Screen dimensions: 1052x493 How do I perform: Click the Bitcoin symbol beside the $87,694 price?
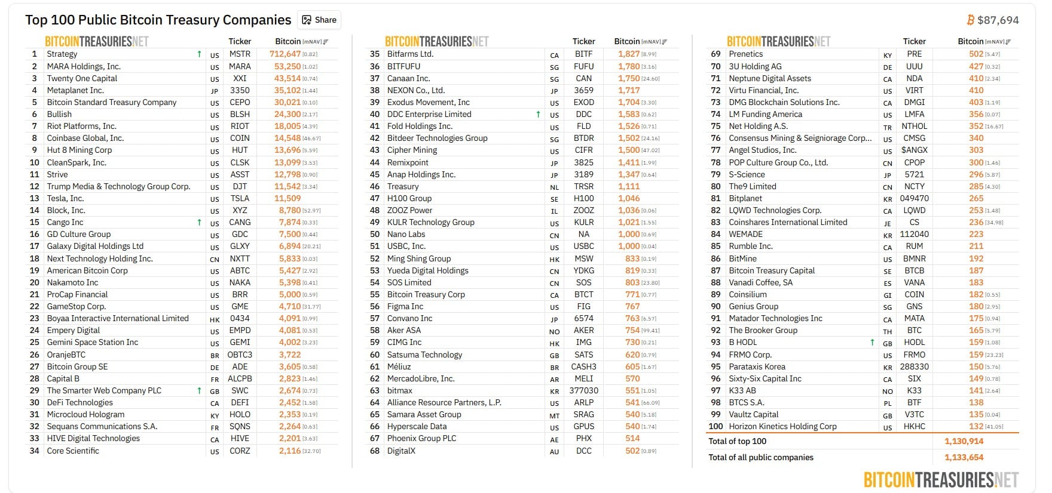970,20
